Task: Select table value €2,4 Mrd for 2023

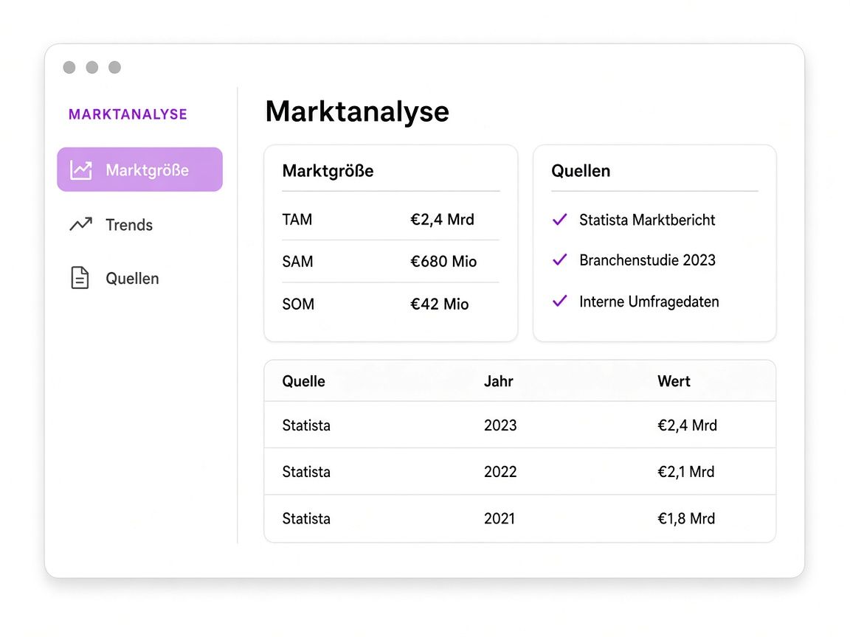Action: pyautogui.click(x=688, y=425)
